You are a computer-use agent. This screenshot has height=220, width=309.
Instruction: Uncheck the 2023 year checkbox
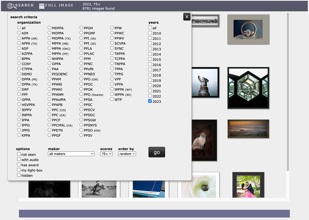150,101
